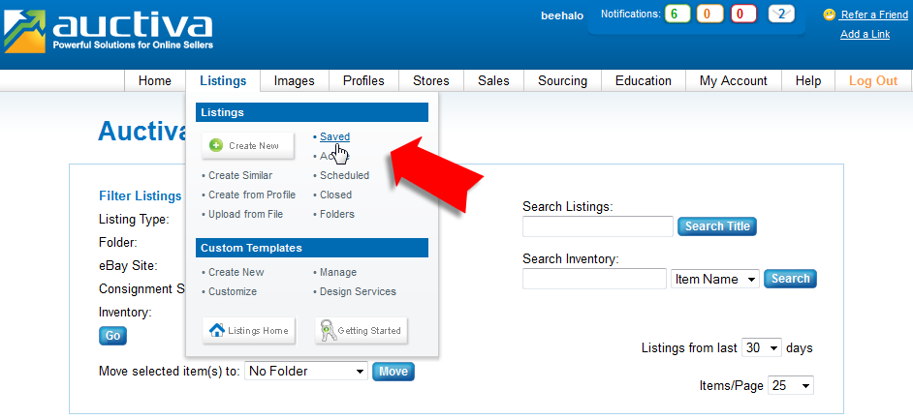Open the No Folder move dropdown
913x420 pixels.
(305, 371)
